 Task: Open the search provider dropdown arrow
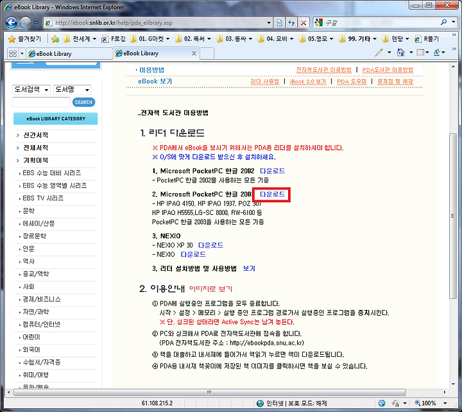[453, 22]
